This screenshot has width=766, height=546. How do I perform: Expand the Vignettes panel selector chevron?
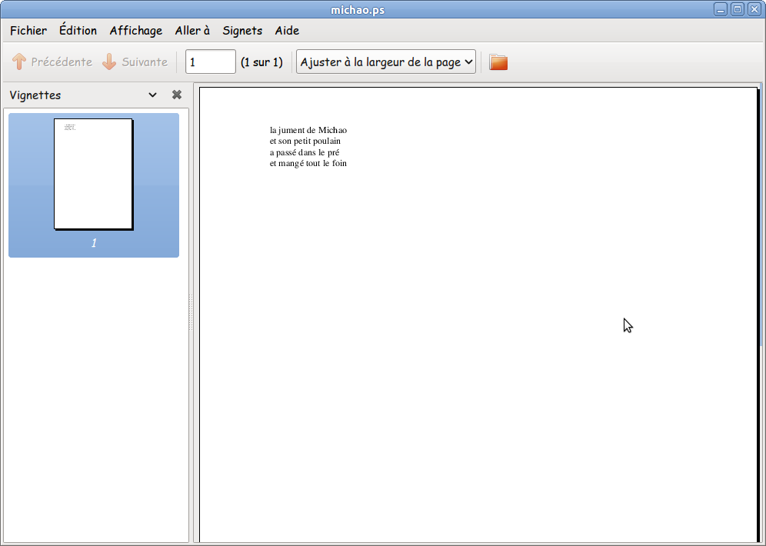(152, 95)
